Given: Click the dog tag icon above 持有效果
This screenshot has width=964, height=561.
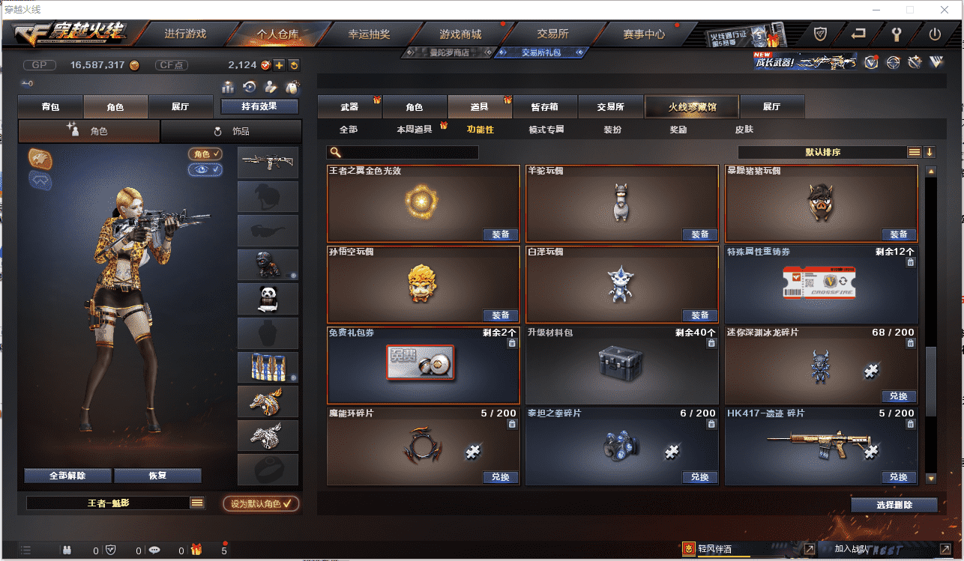Looking at the screenshot, I should click(x=293, y=87).
